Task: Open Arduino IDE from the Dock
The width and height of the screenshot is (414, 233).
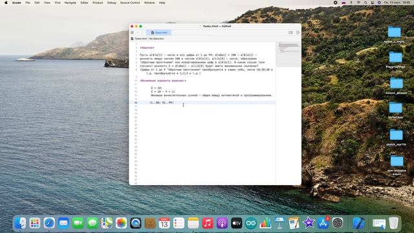Action: click(251, 223)
